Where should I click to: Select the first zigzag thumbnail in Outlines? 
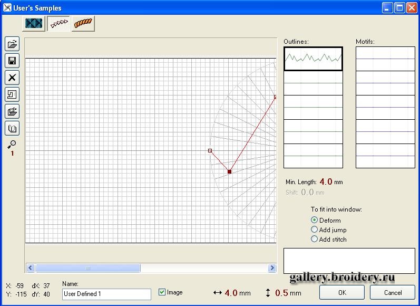tap(313, 59)
